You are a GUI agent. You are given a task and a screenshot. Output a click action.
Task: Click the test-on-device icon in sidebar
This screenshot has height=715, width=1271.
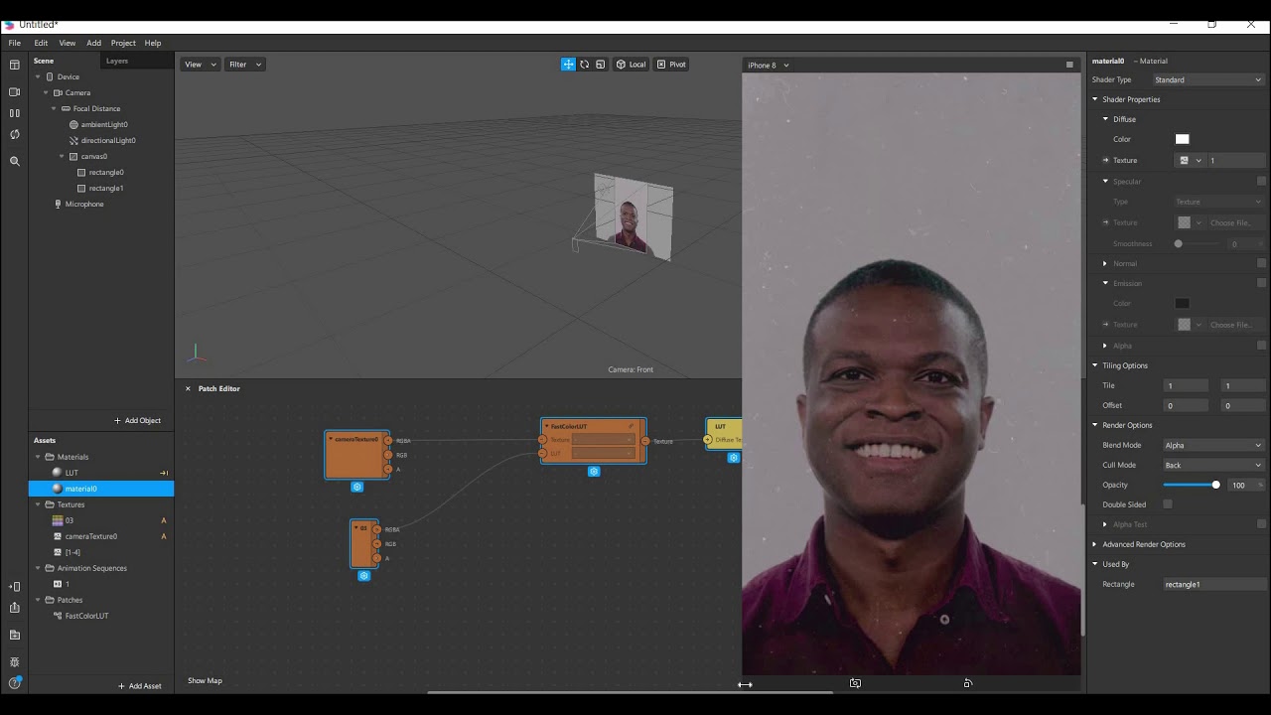point(14,587)
